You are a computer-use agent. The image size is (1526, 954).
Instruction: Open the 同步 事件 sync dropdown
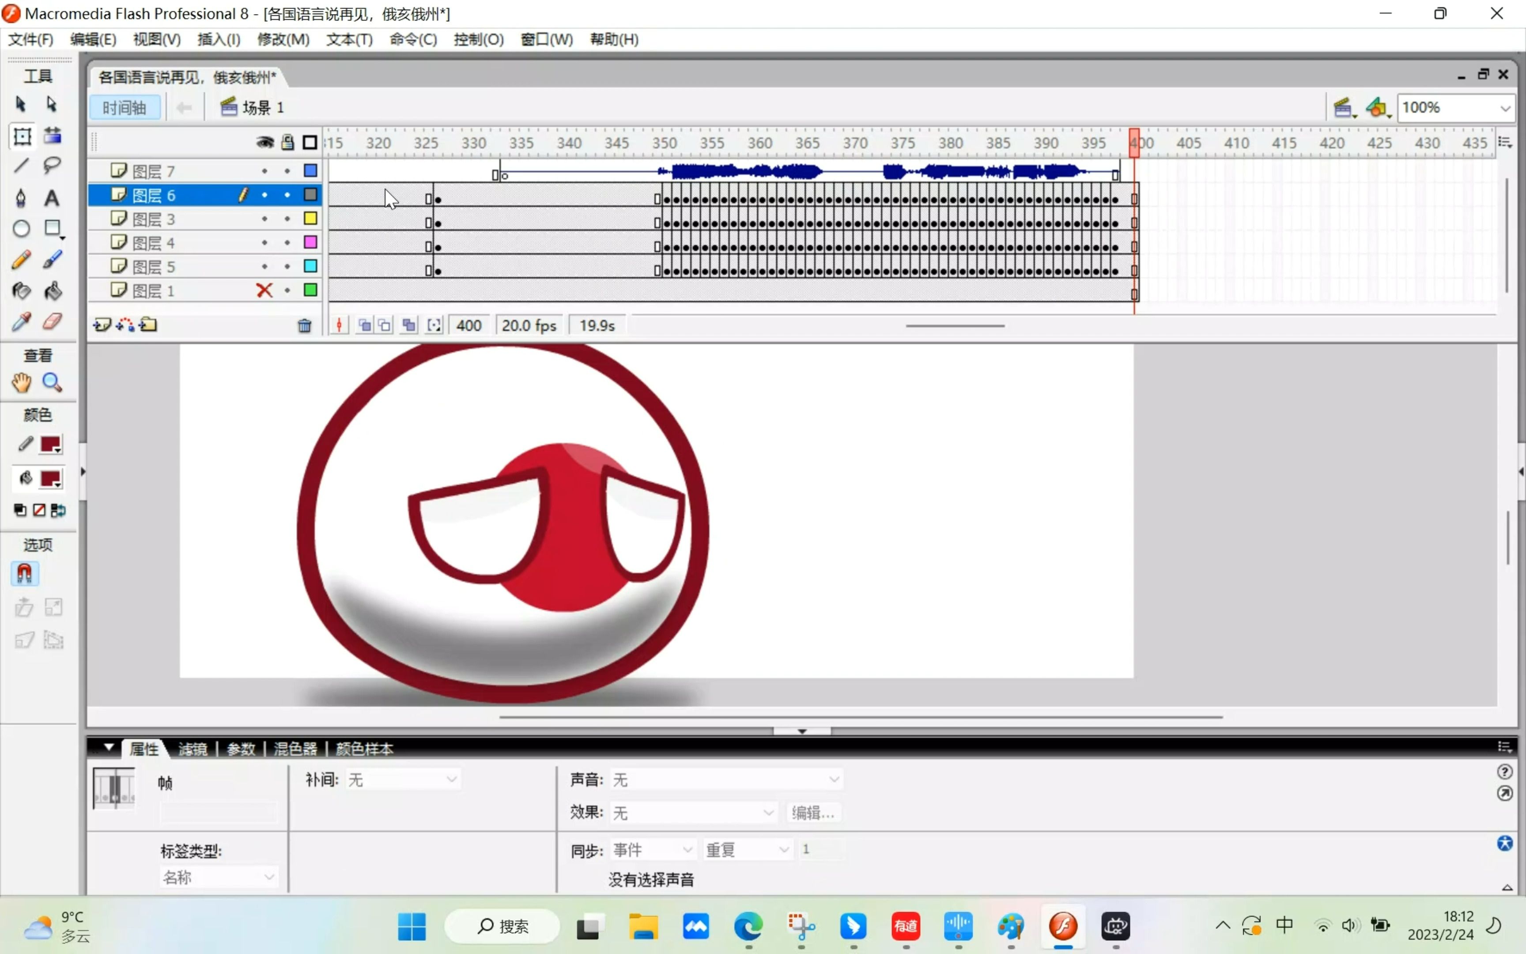tap(653, 850)
